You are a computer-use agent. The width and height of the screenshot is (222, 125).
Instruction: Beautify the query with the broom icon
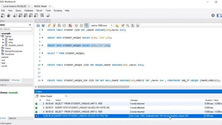point(123,25)
